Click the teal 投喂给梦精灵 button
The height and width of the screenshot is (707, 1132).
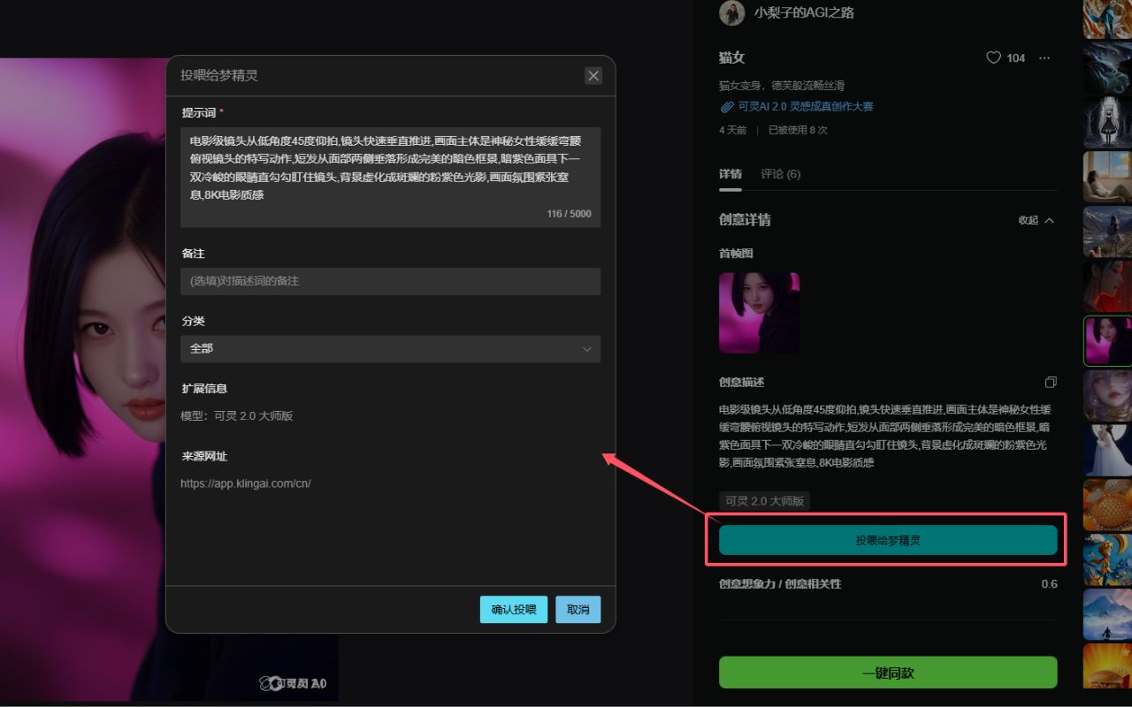point(888,540)
